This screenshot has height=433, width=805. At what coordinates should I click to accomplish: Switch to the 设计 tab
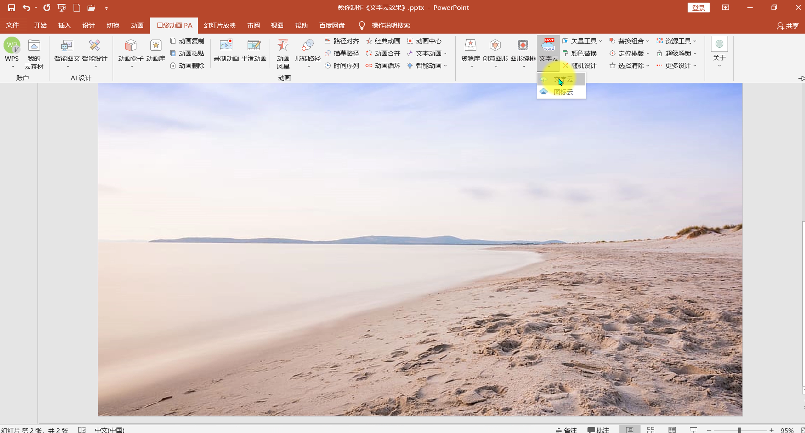click(x=89, y=25)
